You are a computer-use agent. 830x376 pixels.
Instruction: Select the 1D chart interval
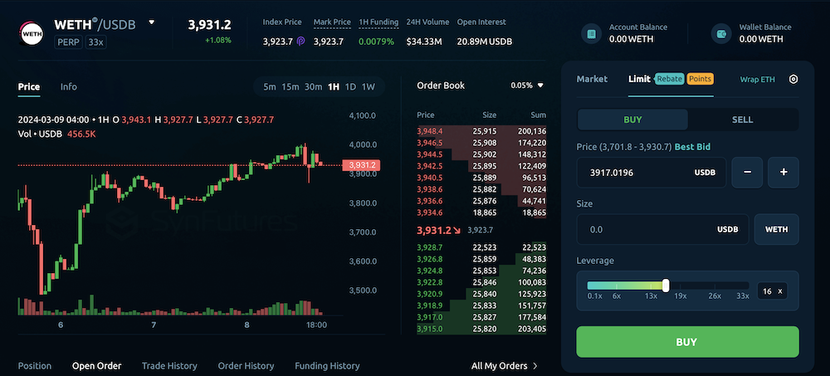point(350,87)
